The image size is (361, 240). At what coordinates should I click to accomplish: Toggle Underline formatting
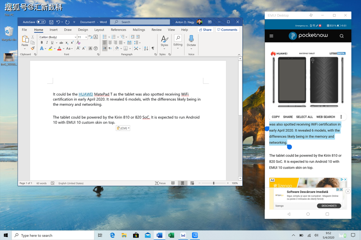[52, 43]
